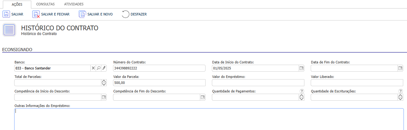The height and width of the screenshot is (130, 407).
Task: Switch to the Consultas tab
Action: tap(45, 4)
